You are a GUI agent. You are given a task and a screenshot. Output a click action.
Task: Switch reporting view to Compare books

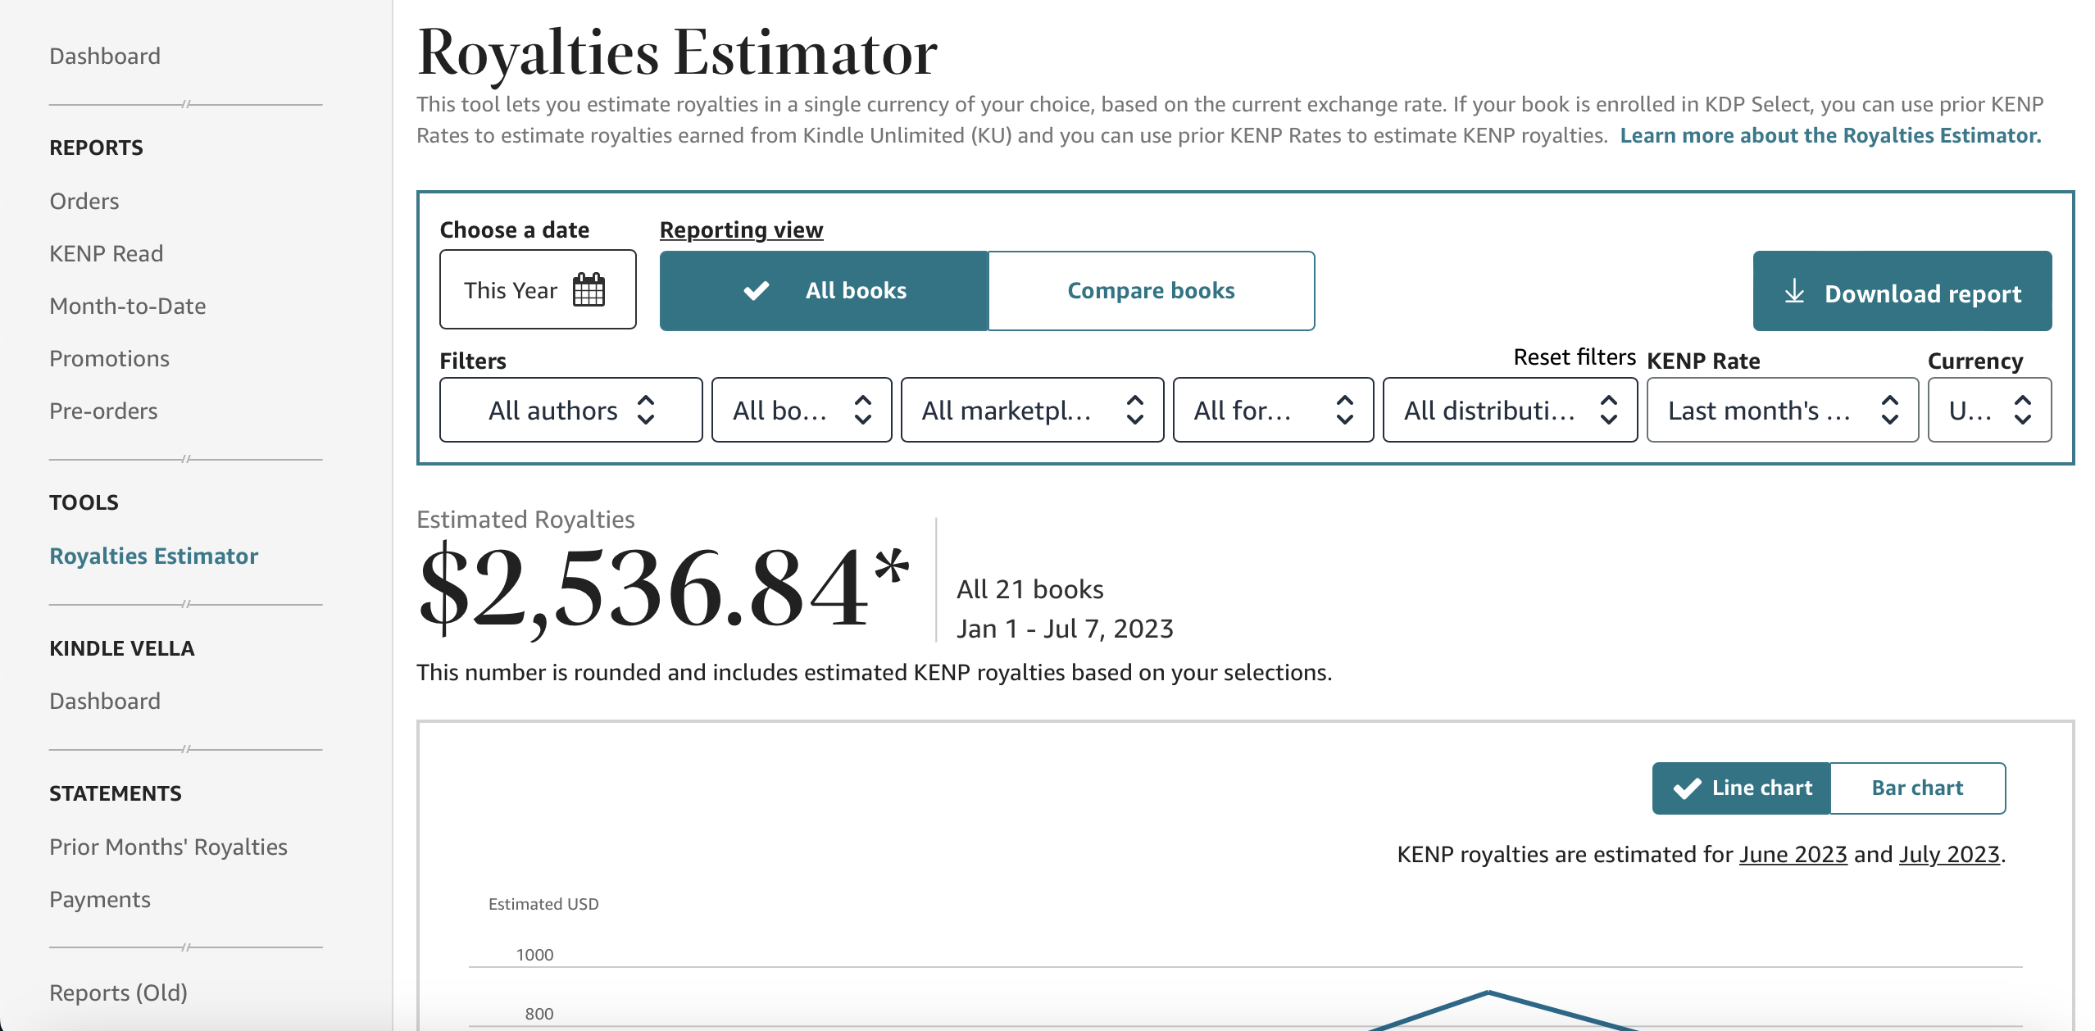(1151, 290)
